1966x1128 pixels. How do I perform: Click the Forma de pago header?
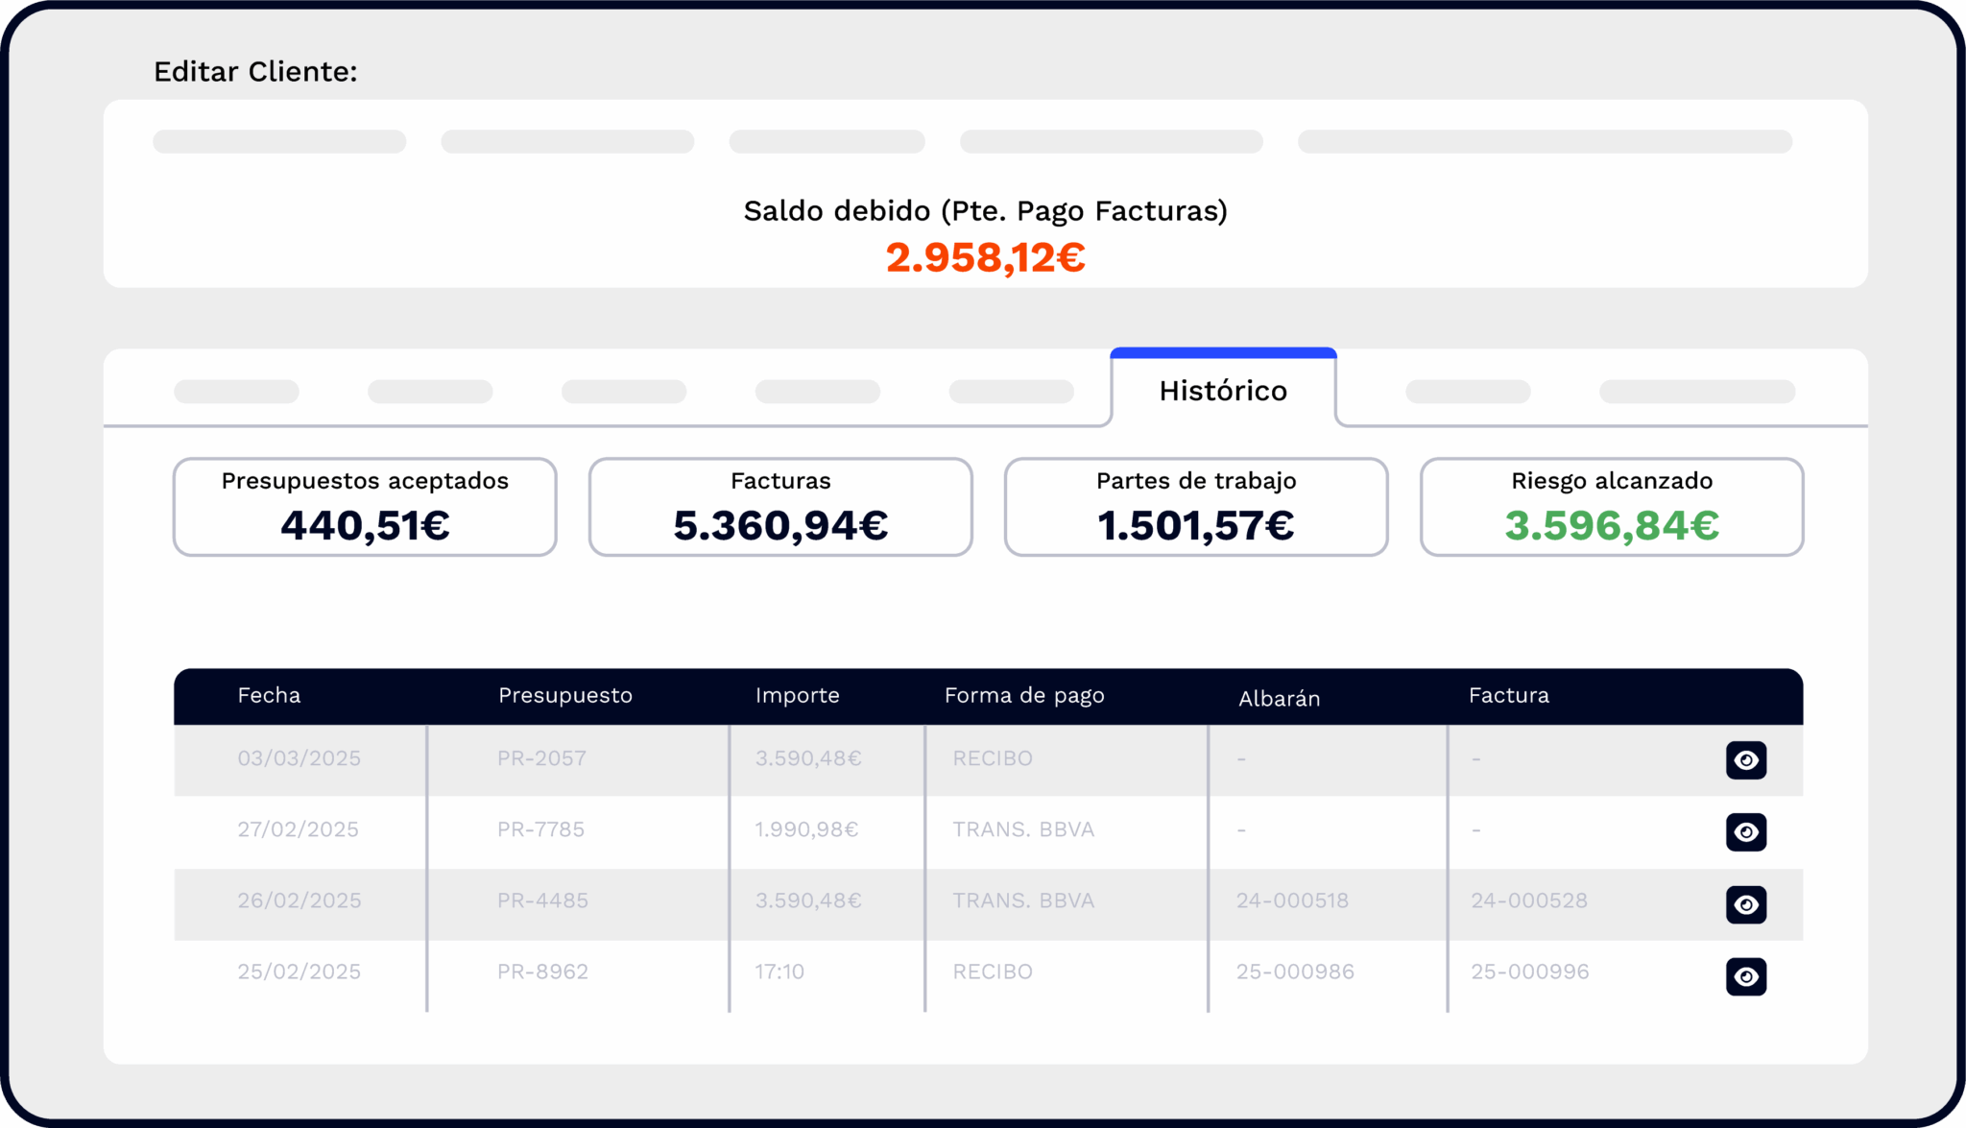1024,695
